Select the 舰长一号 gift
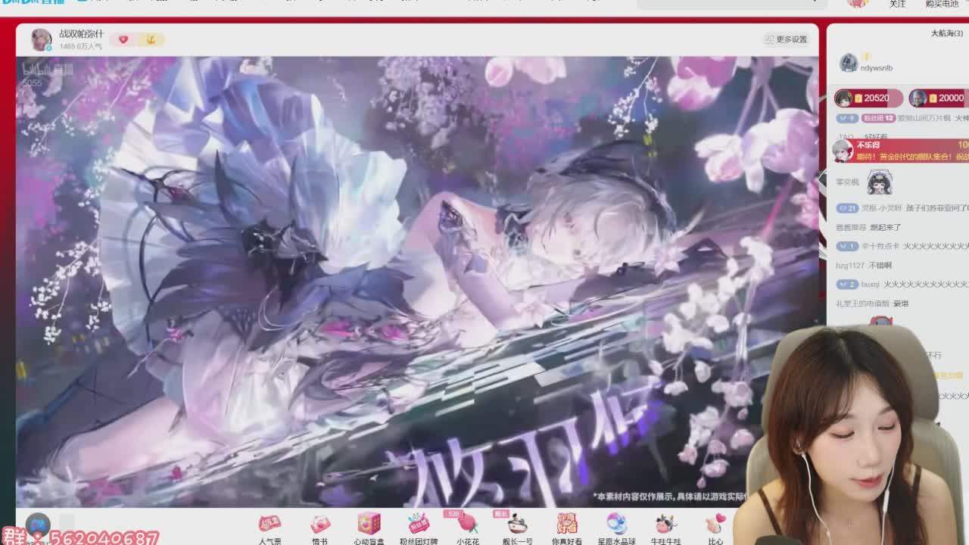 coord(517,530)
